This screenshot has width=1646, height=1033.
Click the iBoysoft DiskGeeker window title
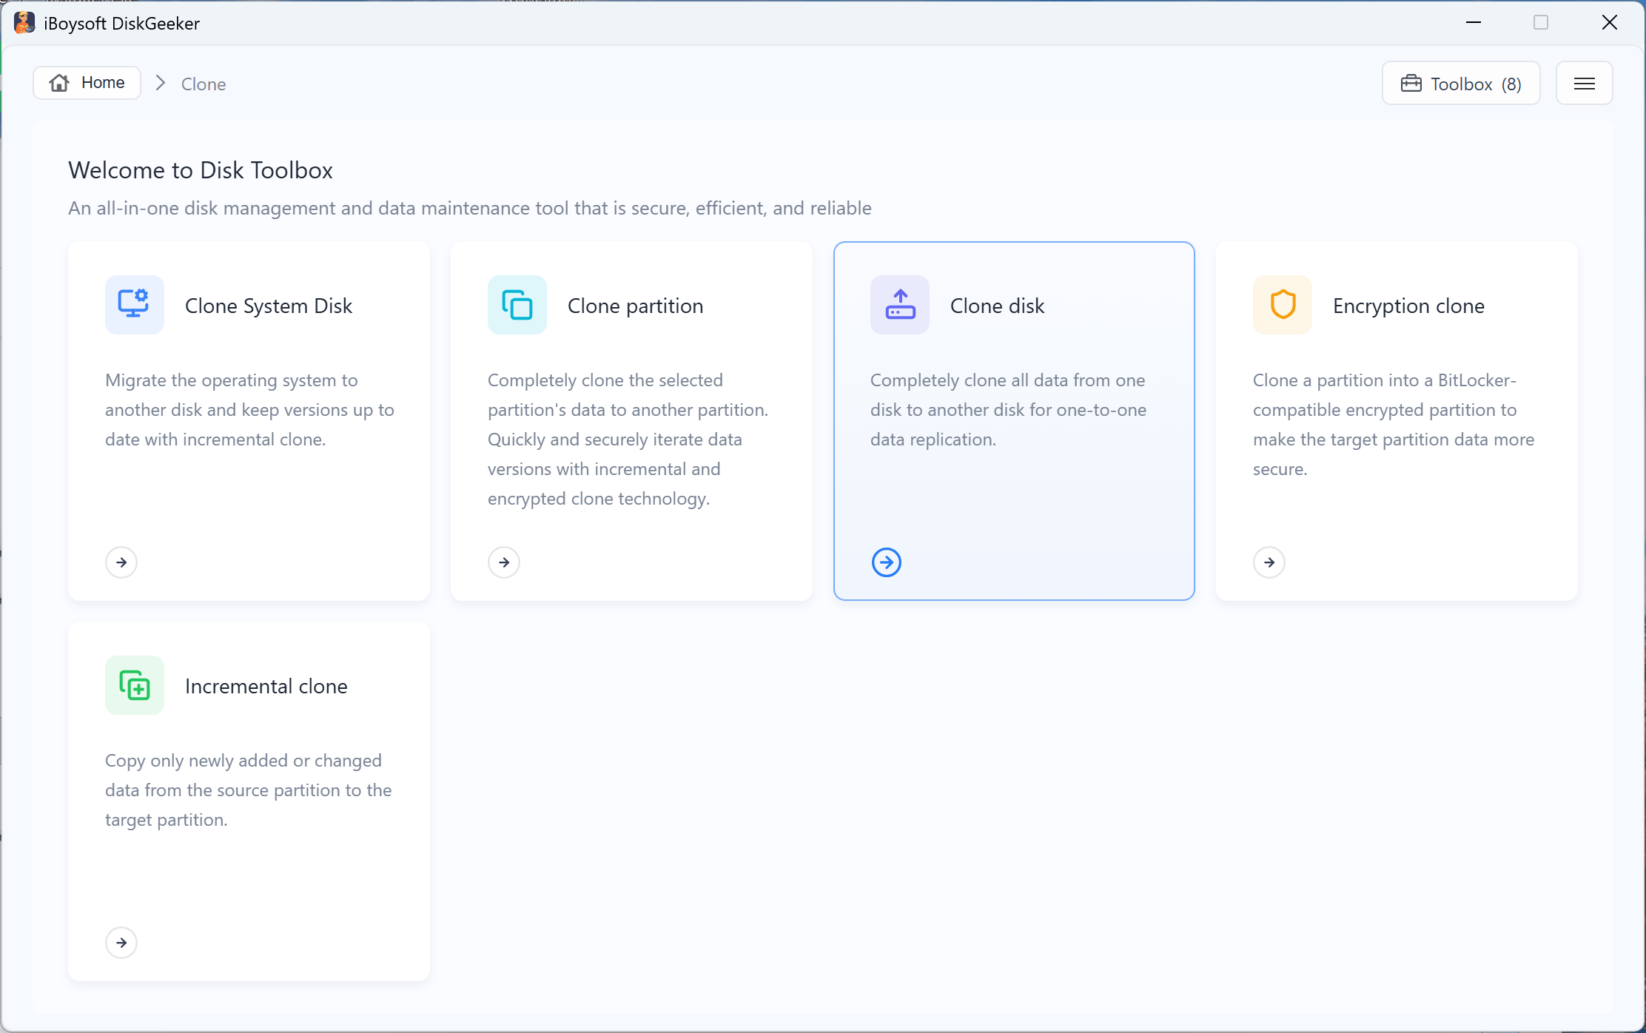121,24
